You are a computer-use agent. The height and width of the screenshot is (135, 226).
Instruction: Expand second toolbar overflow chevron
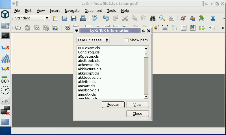point(223,28)
